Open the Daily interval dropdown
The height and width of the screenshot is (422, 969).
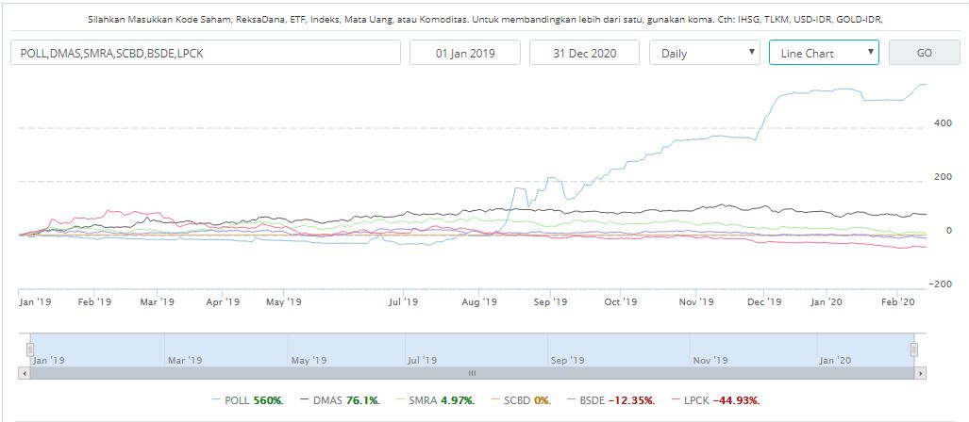point(705,53)
